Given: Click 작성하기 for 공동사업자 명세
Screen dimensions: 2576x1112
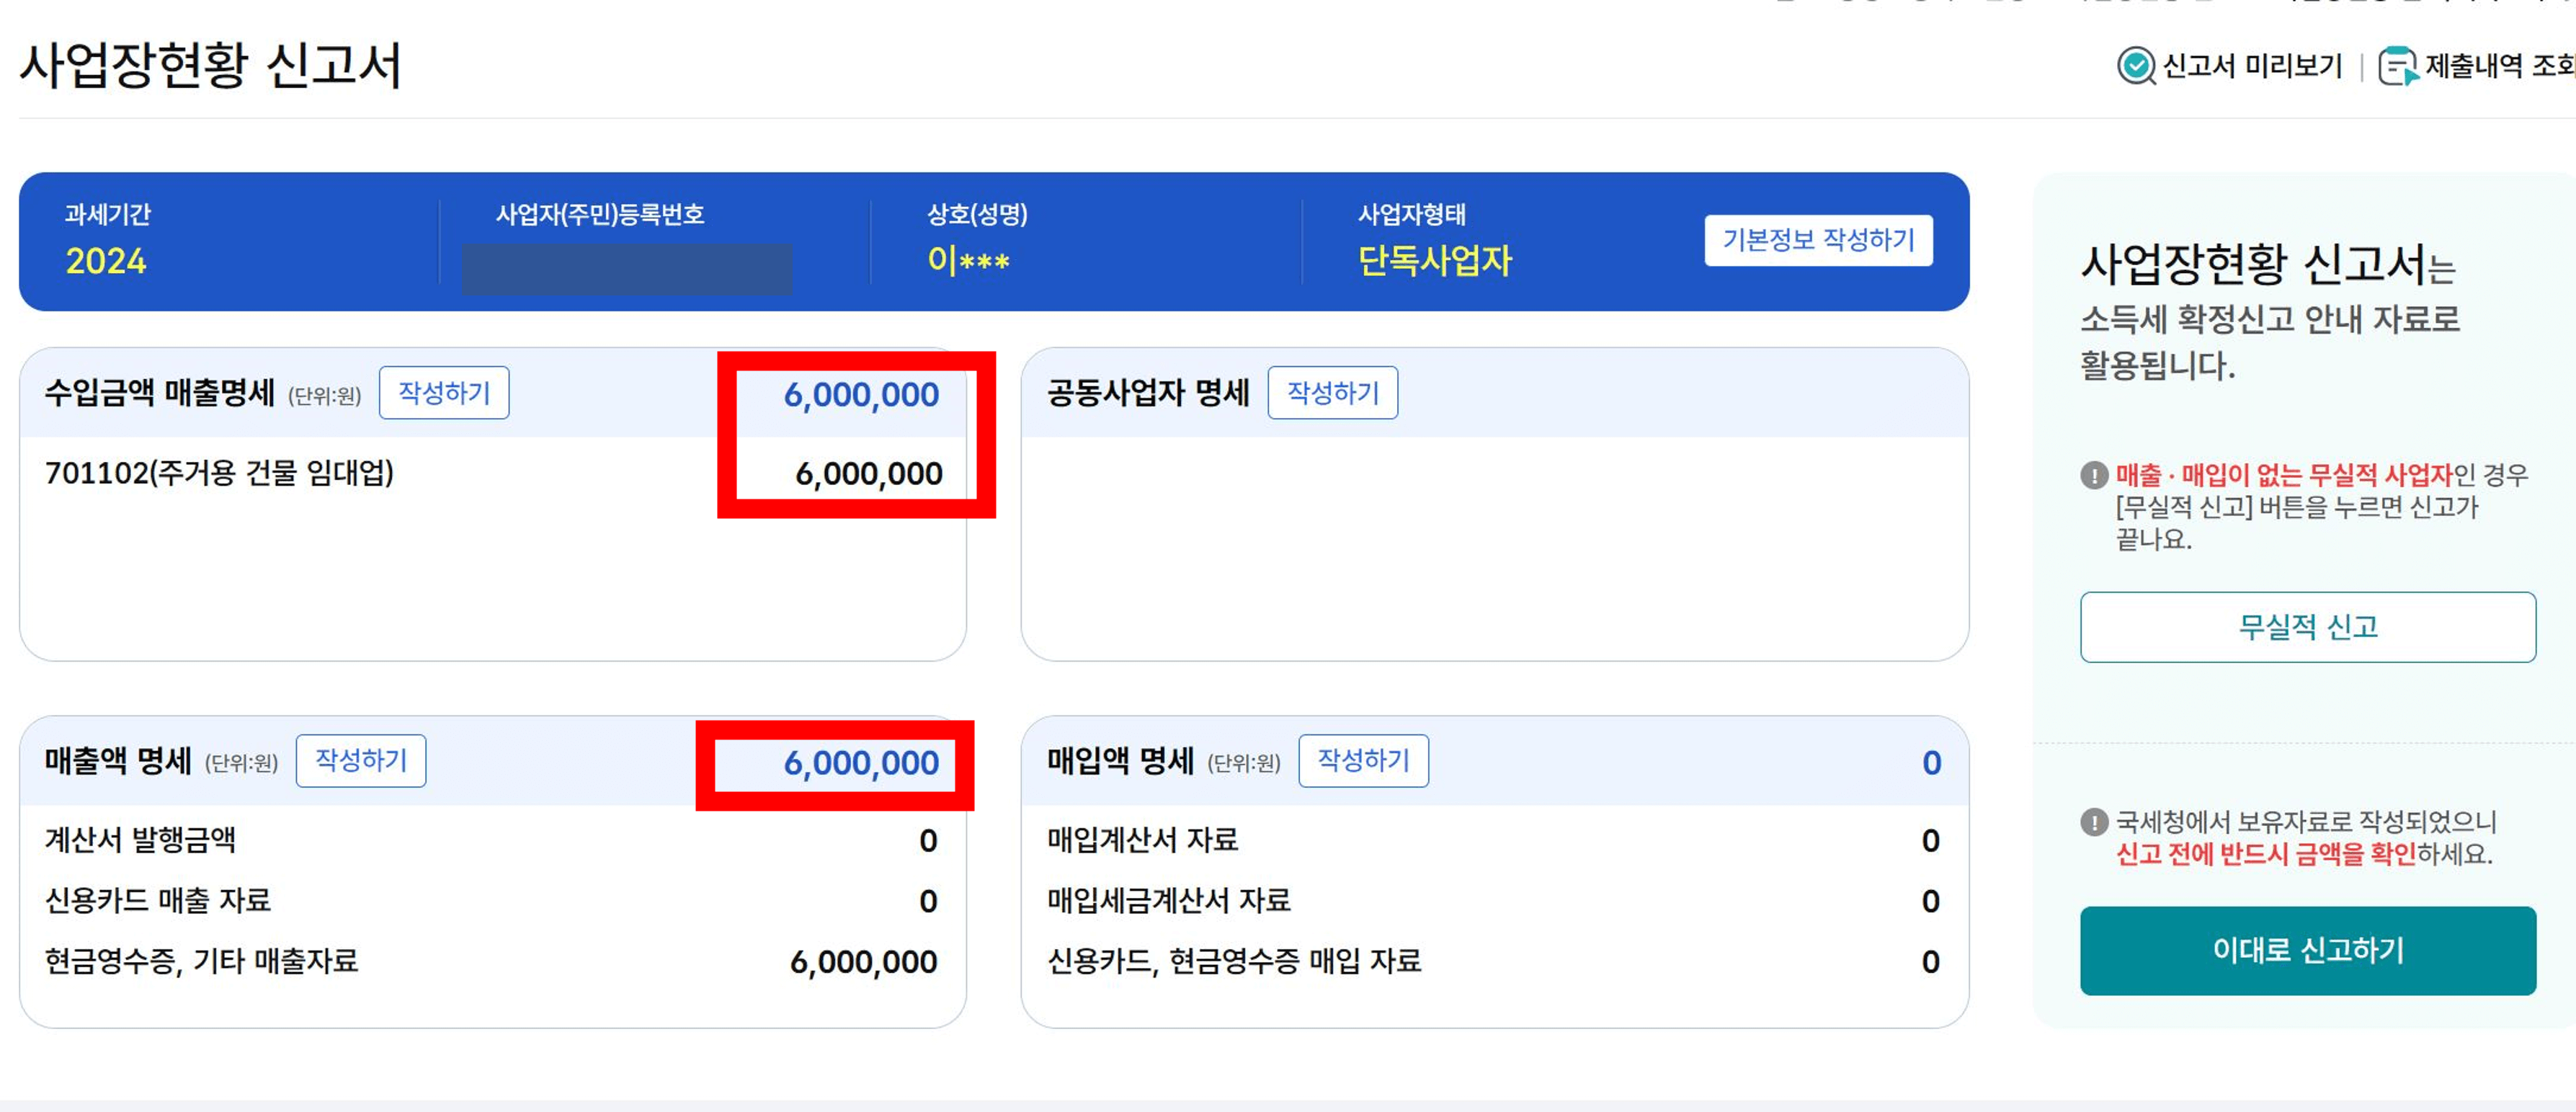Looking at the screenshot, I should 1334,393.
